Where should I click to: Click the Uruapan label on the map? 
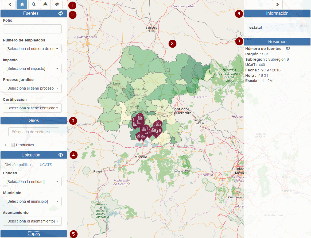(x=98, y=171)
